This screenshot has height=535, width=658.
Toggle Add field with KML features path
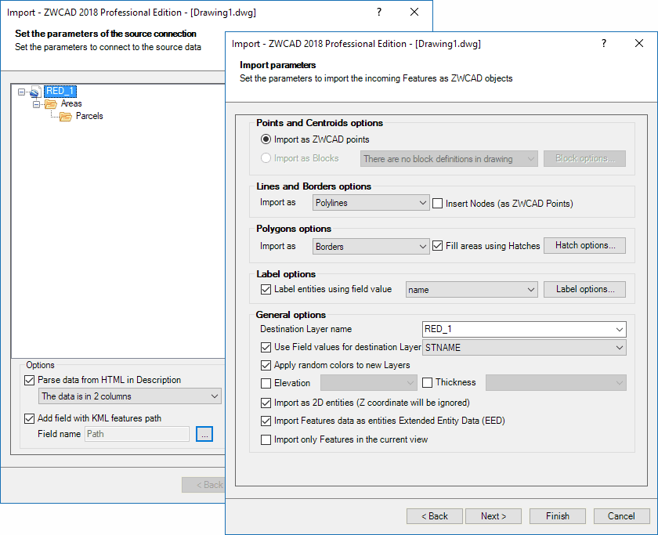(29, 418)
